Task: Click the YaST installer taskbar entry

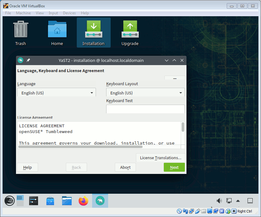Action: 100,200
